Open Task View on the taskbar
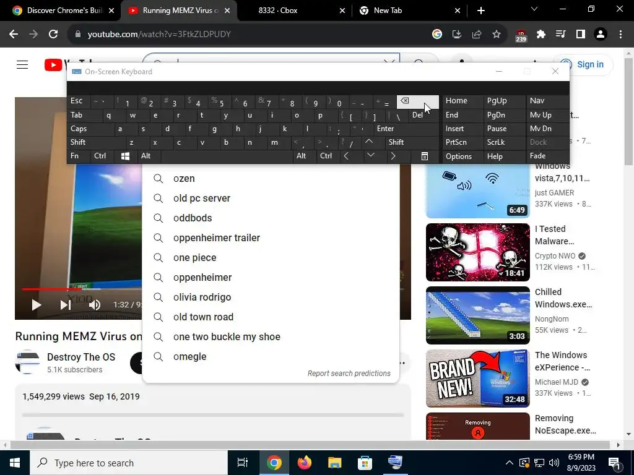 coord(243,463)
